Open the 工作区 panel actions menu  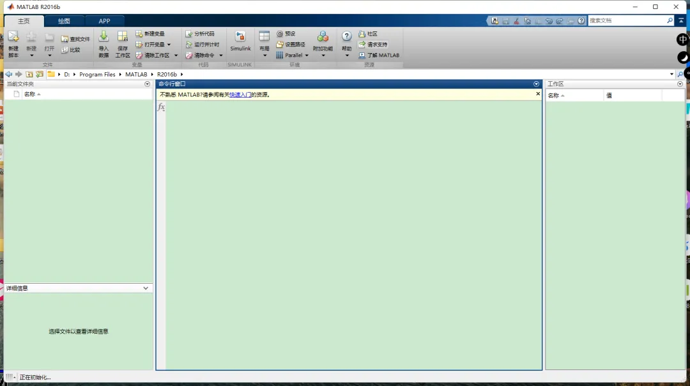coord(680,84)
